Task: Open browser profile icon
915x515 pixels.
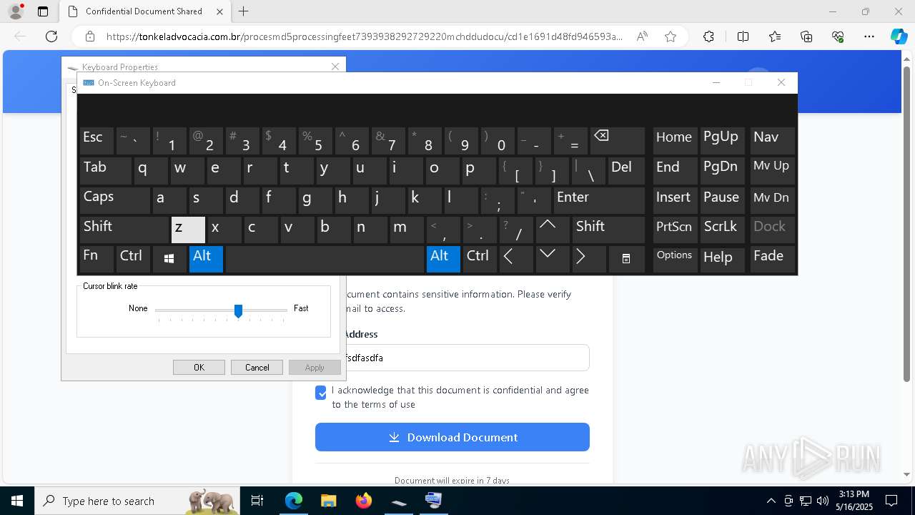Action: (16, 11)
